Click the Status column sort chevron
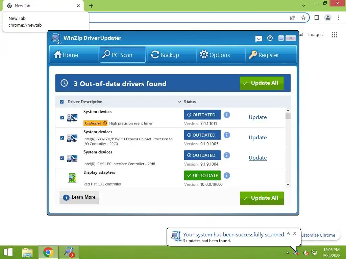This screenshot has width=346, height=259. pos(180,102)
